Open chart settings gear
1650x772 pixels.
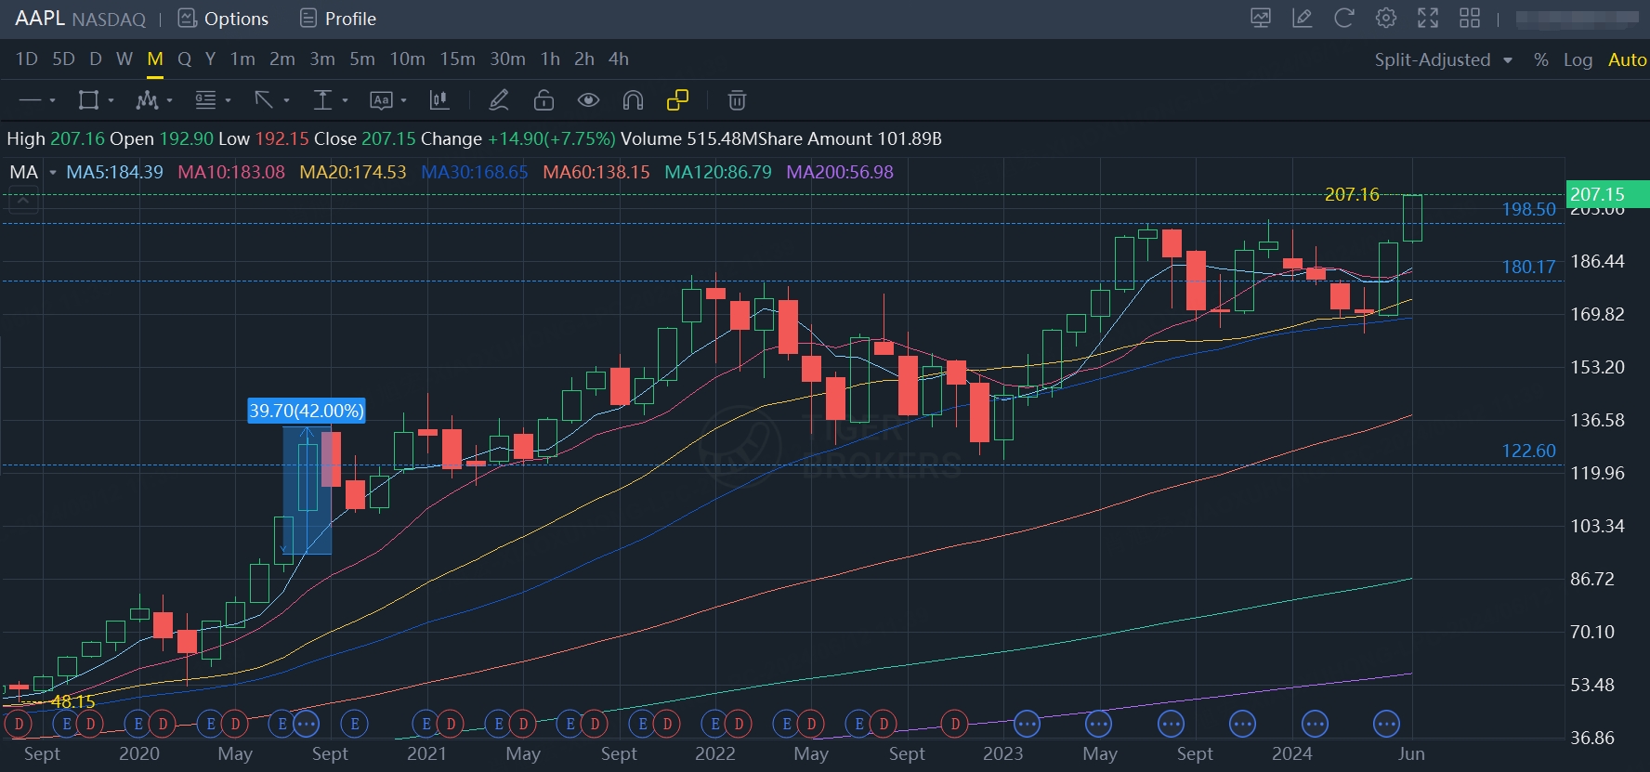(x=1386, y=18)
